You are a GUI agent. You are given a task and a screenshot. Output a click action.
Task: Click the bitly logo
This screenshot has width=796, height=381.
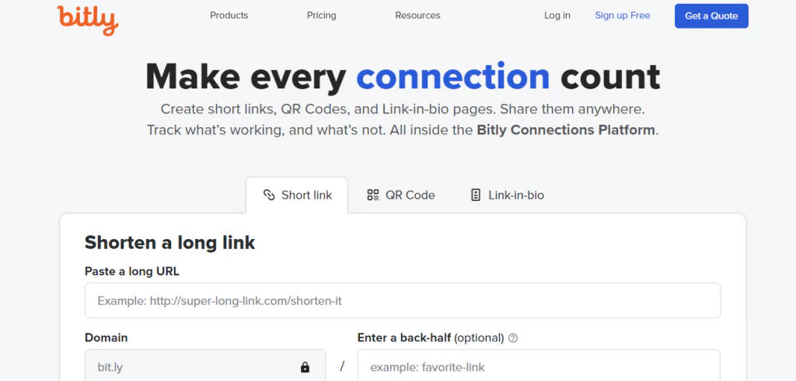pos(88,19)
